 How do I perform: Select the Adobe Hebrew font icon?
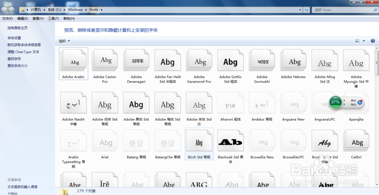coord(293,60)
